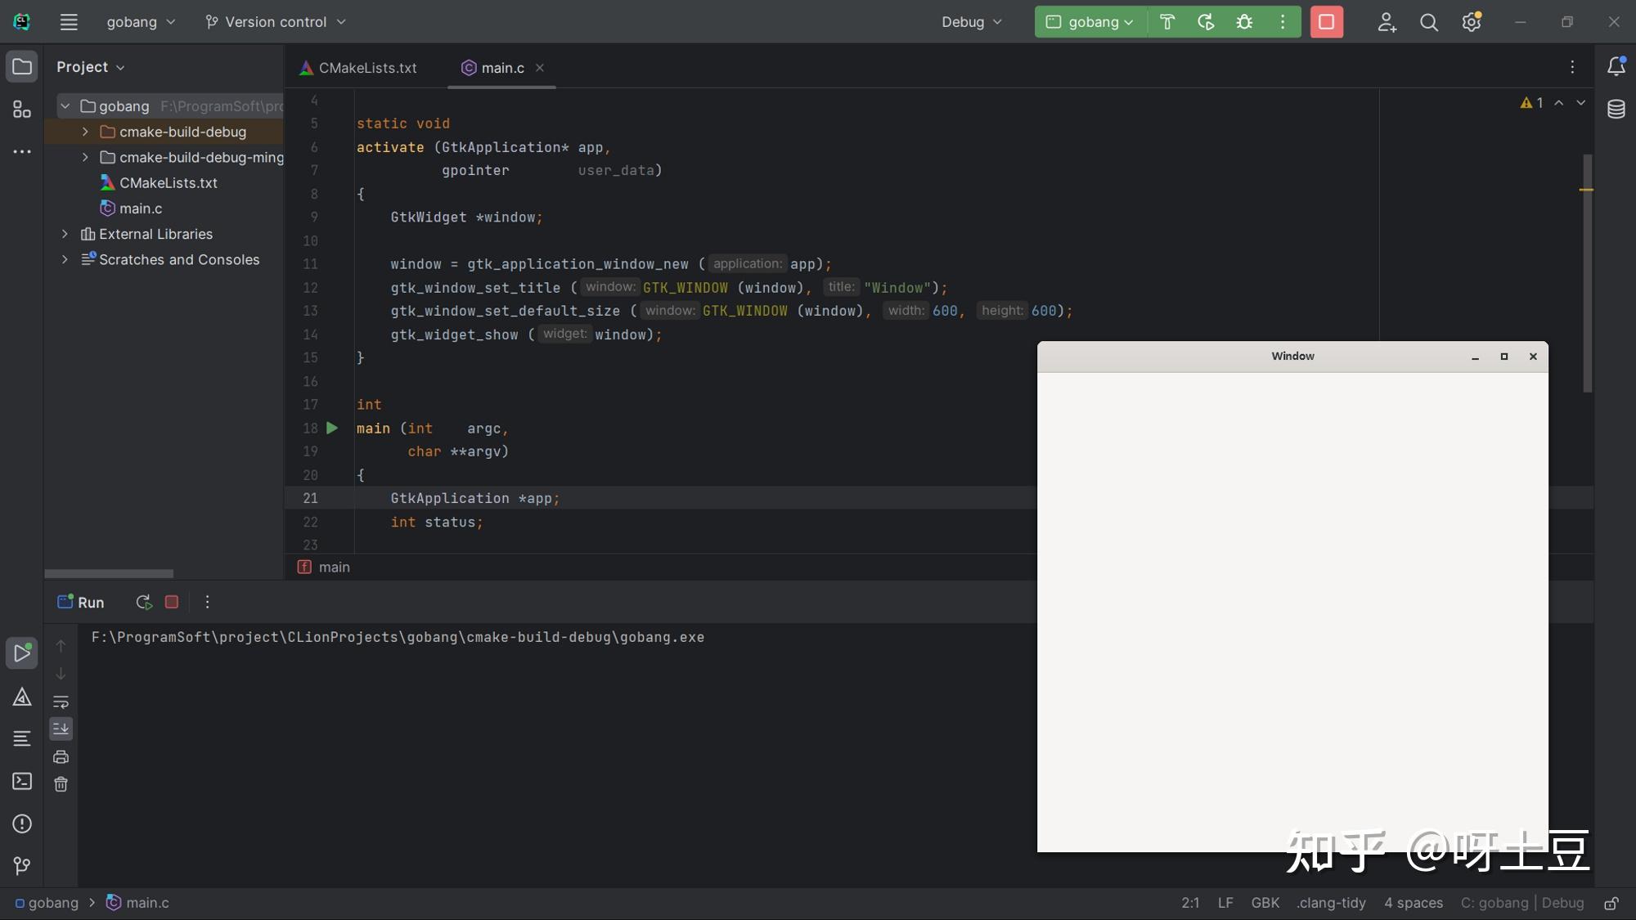Switch to the CMakeLists.txt tab

(367, 68)
